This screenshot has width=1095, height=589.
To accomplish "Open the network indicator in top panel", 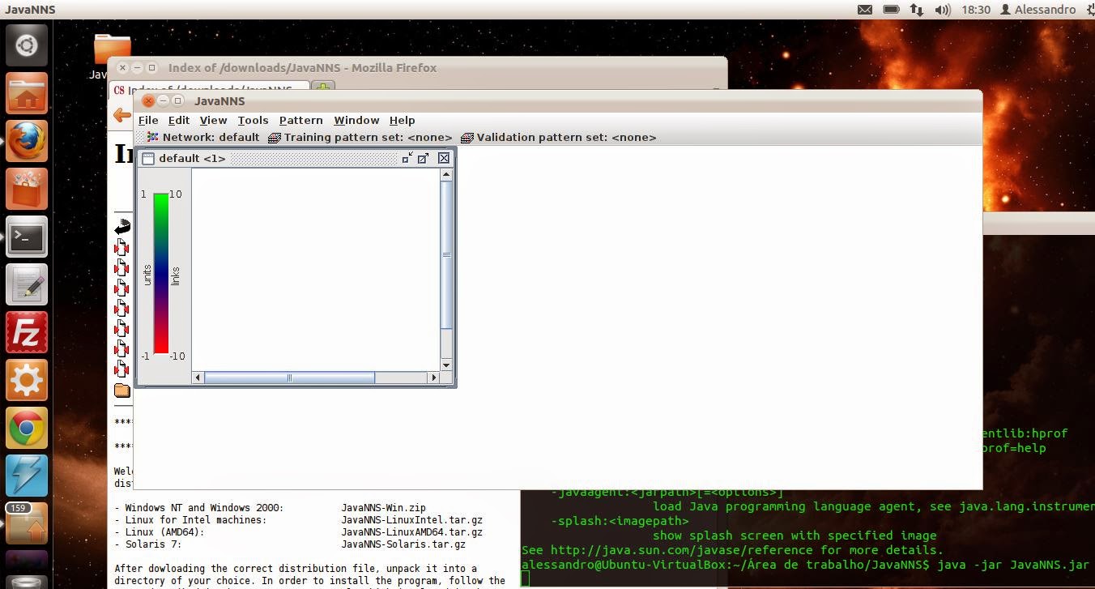I will coord(917,10).
